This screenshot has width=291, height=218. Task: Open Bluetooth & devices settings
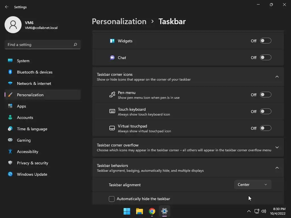[35, 72]
